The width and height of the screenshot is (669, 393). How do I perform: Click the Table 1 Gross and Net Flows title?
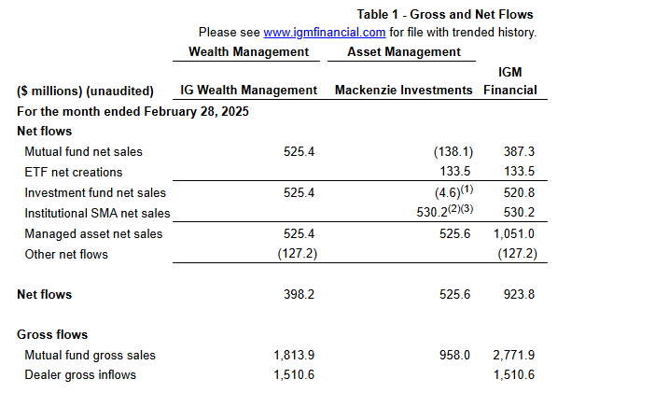[446, 15]
